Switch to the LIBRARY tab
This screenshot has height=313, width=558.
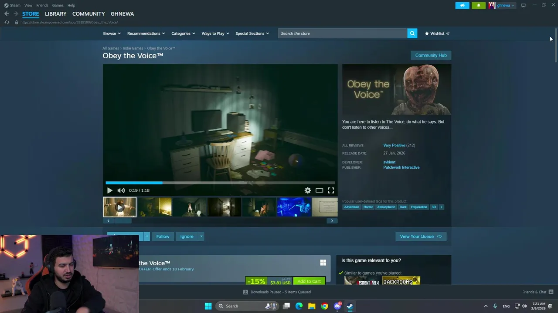[x=56, y=14]
